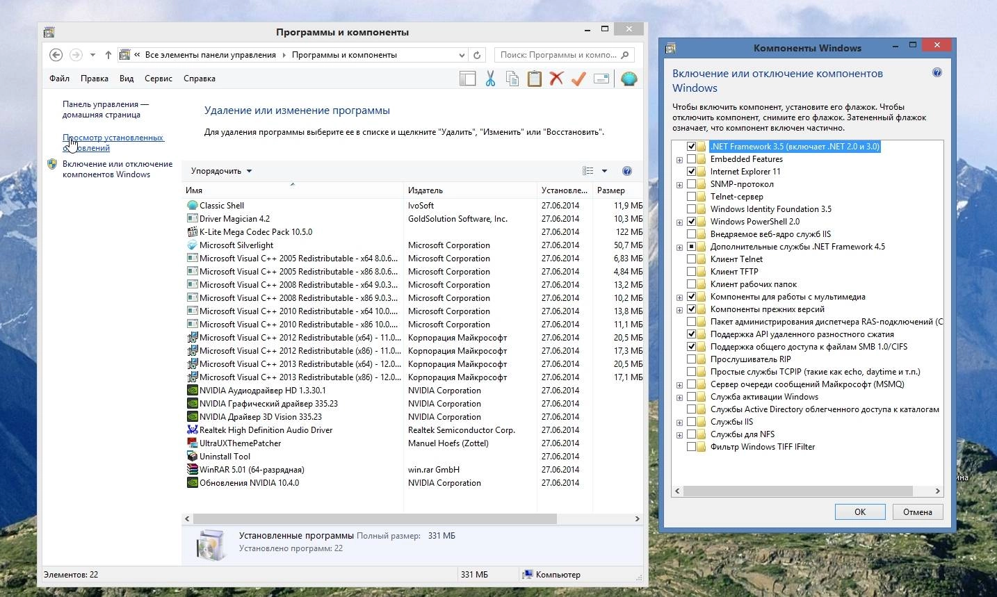Expand the SNMP-протокол node
This screenshot has width=997, height=597.
(679, 185)
